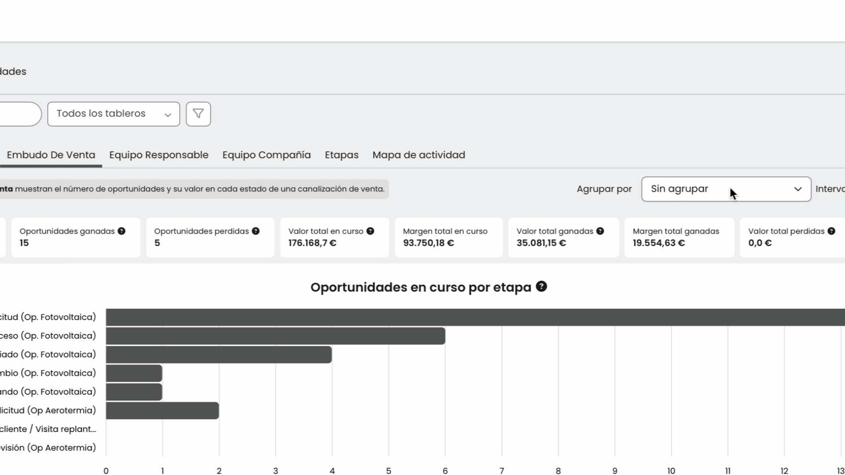Click the Margen total en curso value 93.750,18 €

(429, 243)
